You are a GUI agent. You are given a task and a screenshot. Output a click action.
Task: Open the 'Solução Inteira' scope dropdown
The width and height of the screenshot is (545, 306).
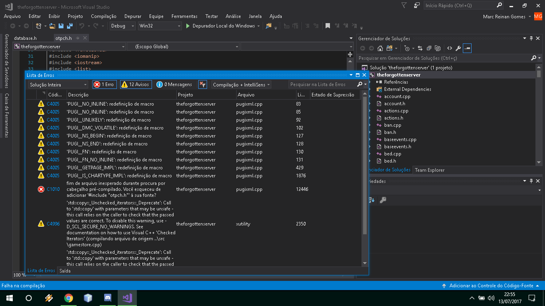(58, 84)
